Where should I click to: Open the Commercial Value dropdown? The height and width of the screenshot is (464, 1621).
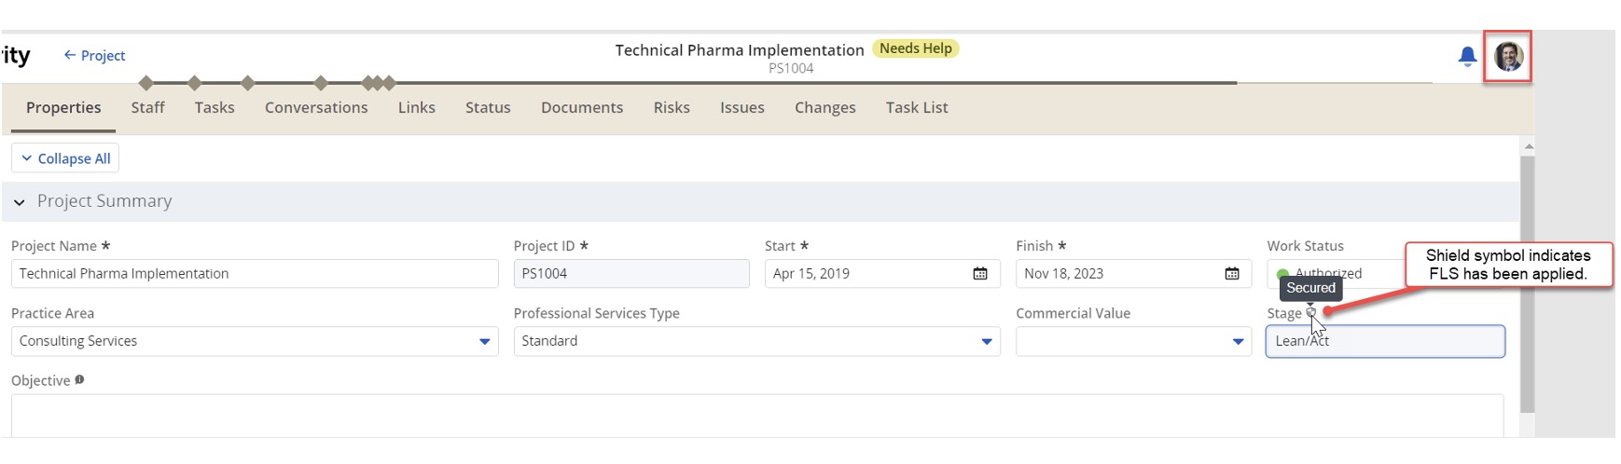(1238, 342)
